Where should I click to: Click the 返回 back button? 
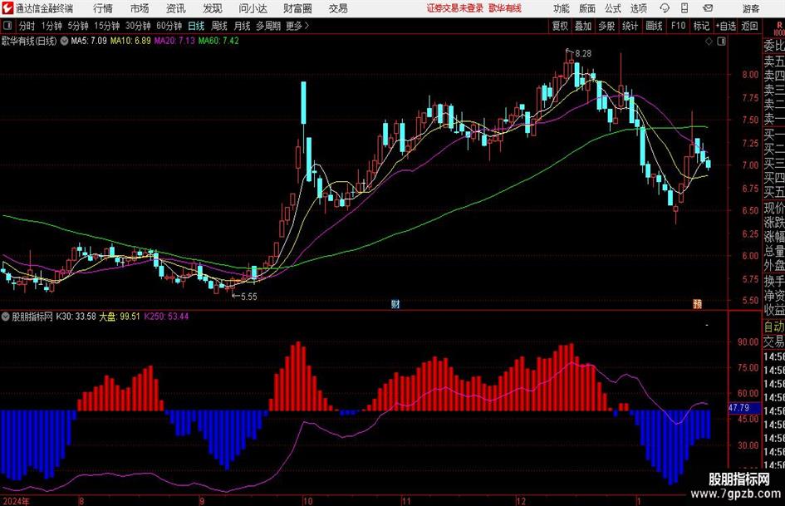pos(749,26)
